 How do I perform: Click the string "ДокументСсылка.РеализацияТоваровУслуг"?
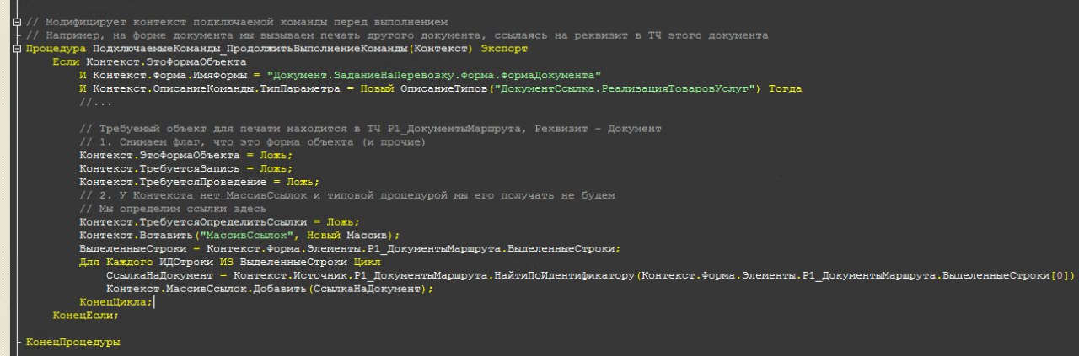(x=626, y=88)
